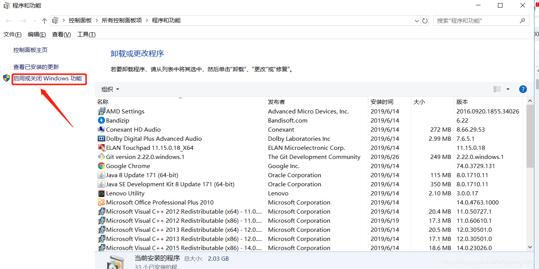Viewport: 539px width, 269px height.
Task: Click the Microsoft Office Professional Plus icon
Action: click(101, 203)
